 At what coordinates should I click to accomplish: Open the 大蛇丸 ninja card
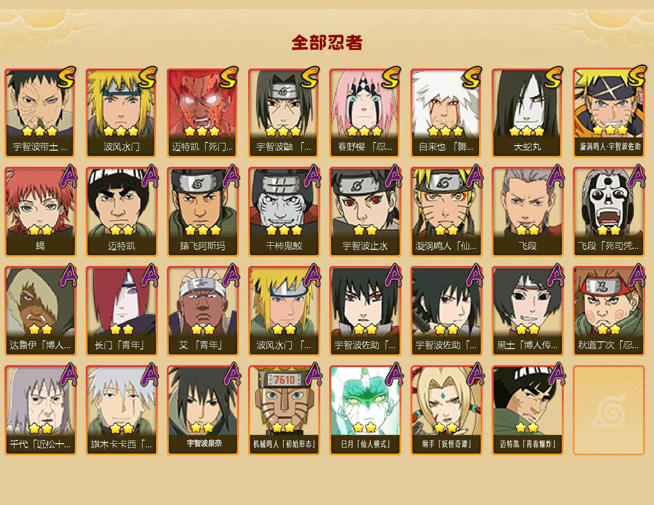pyautogui.click(x=527, y=113)
